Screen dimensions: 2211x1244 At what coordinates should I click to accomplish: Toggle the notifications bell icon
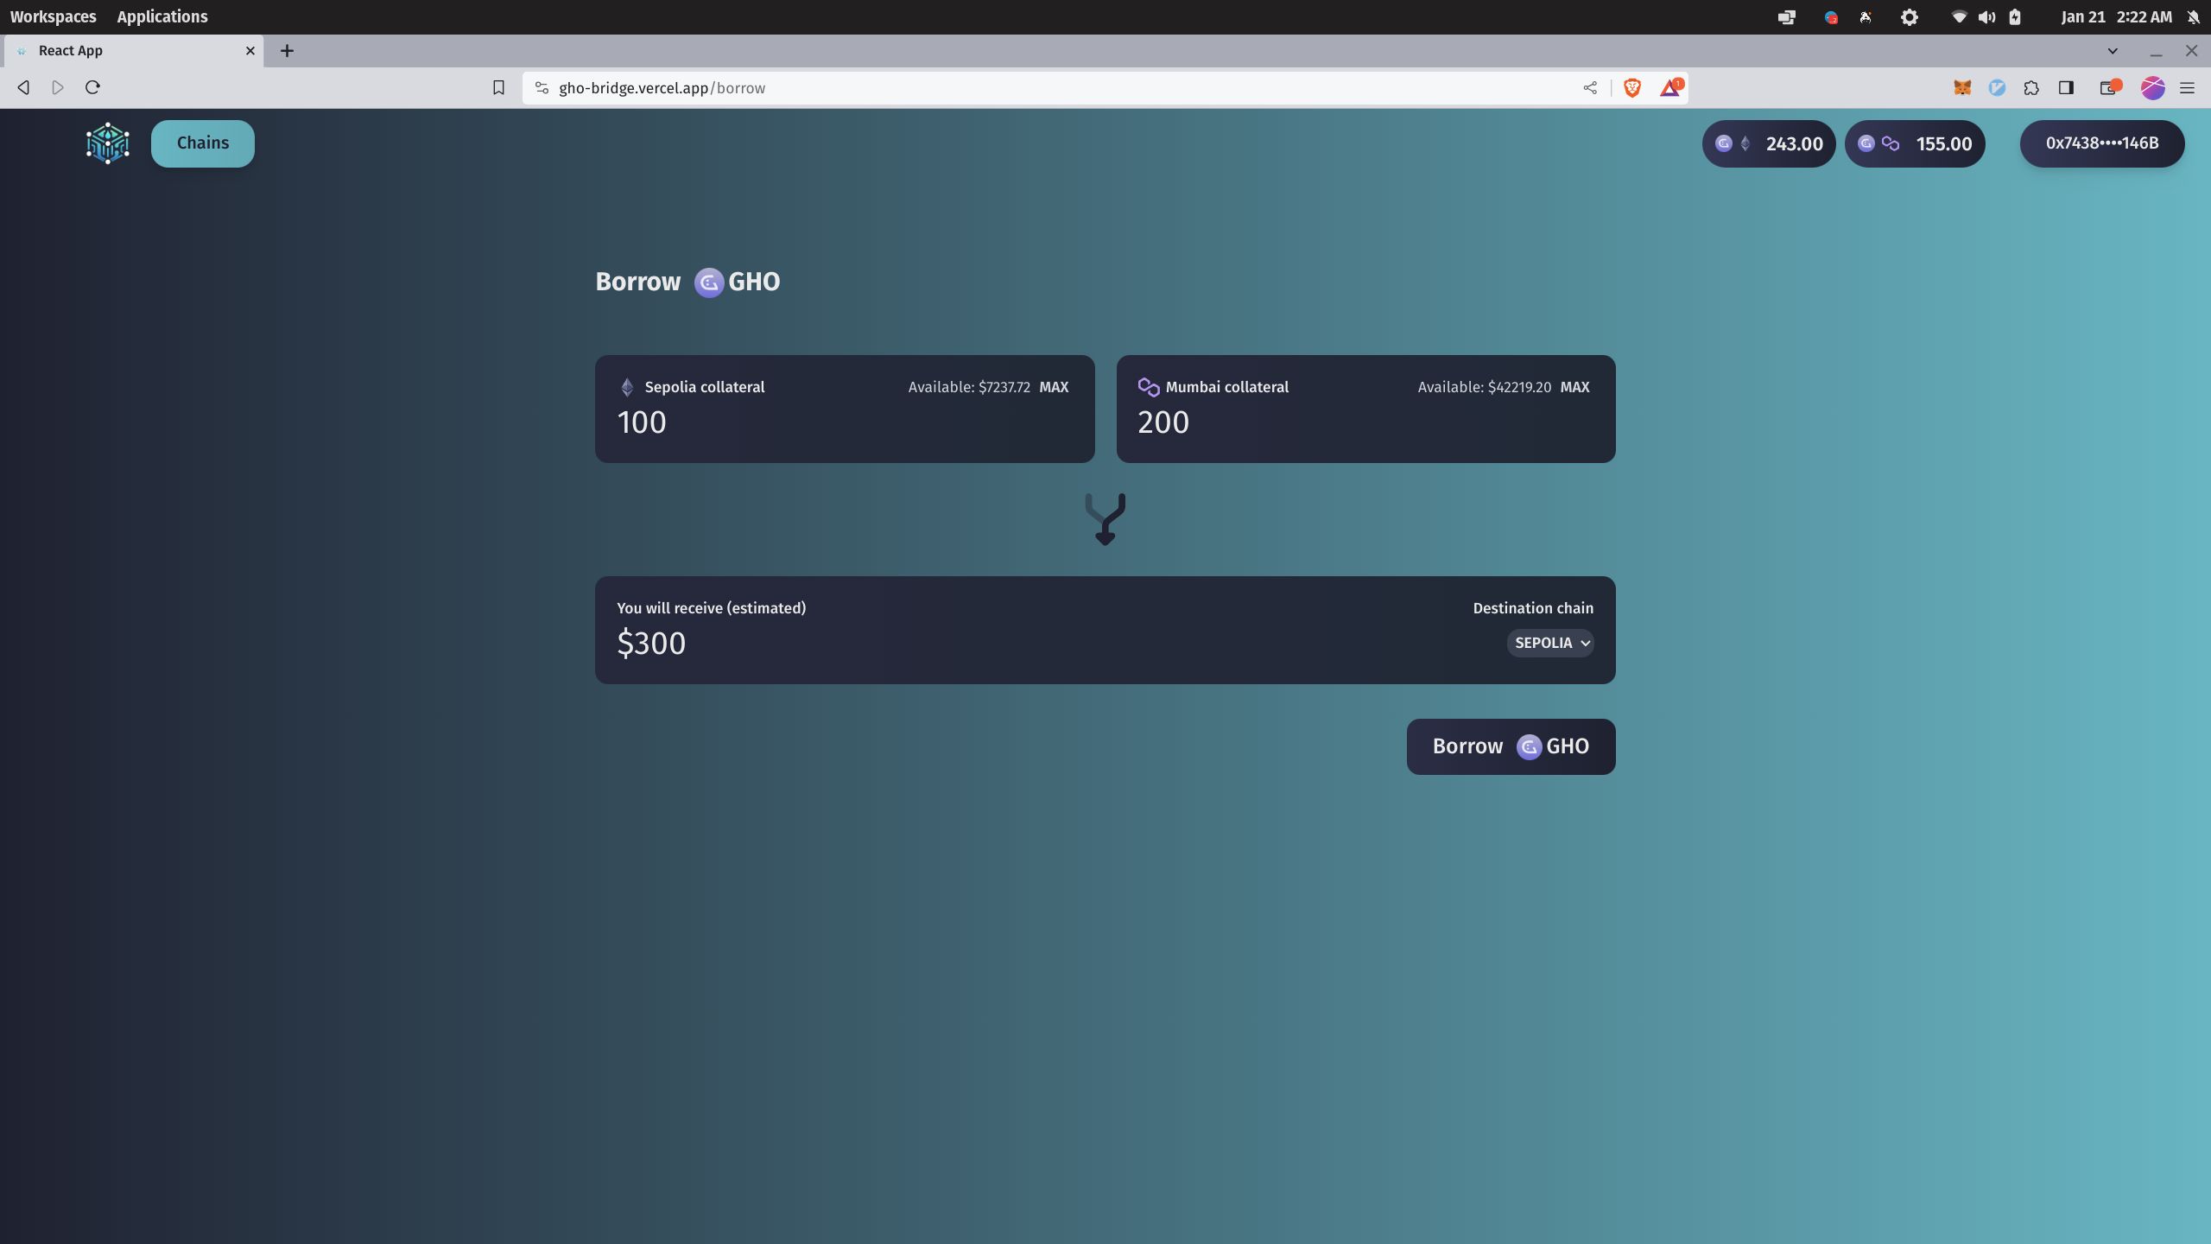click(x=2193, y=17)
